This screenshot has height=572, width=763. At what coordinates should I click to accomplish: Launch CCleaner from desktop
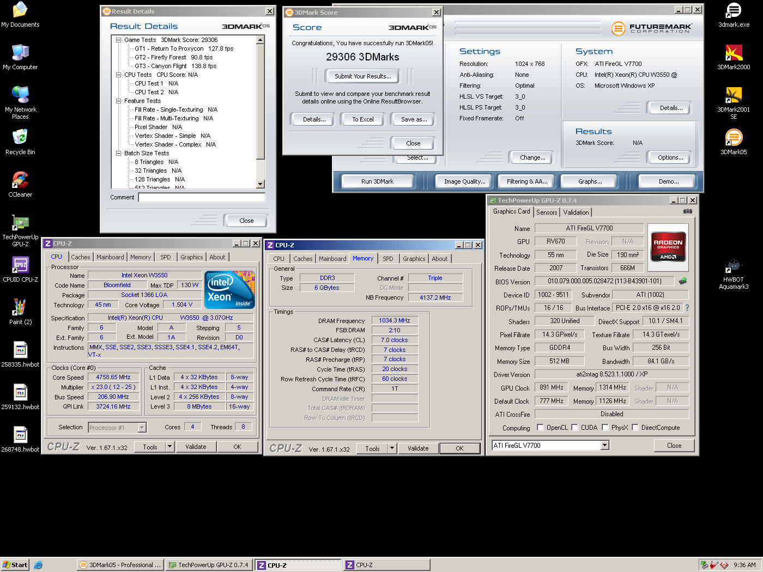pos(20,185)
